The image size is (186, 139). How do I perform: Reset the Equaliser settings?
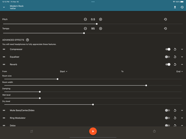coord(175,57)
